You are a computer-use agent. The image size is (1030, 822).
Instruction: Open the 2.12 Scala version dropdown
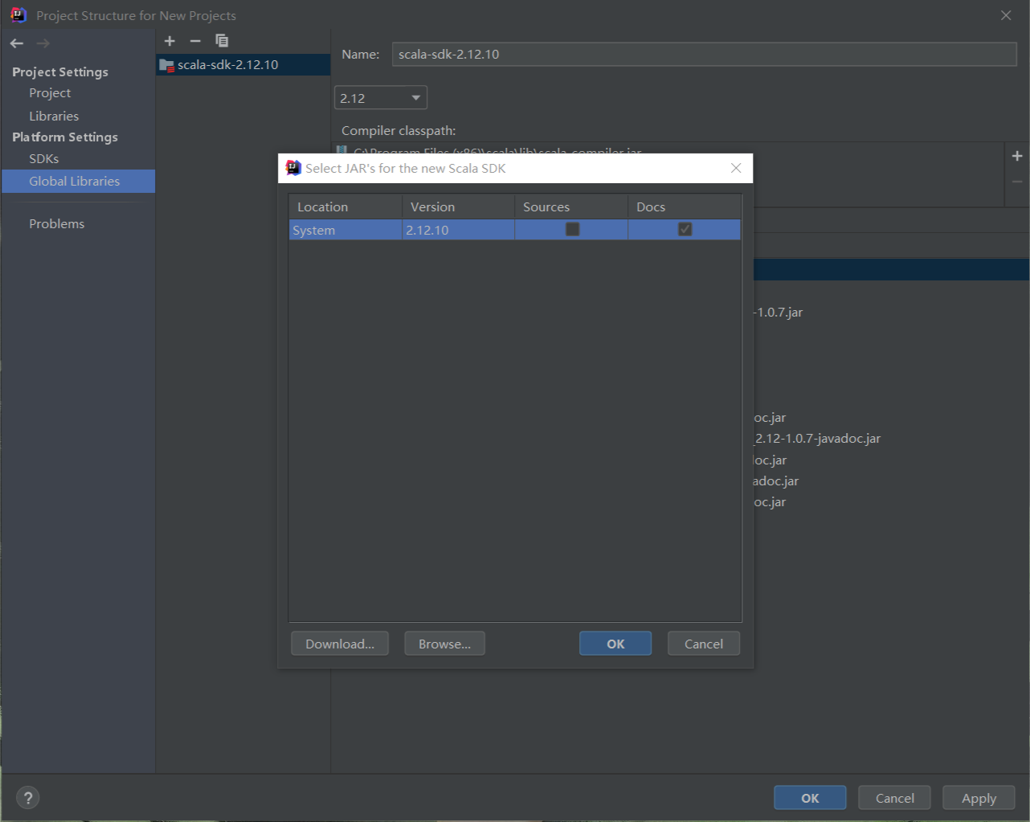pyautogui.click(x=381, y=98)
